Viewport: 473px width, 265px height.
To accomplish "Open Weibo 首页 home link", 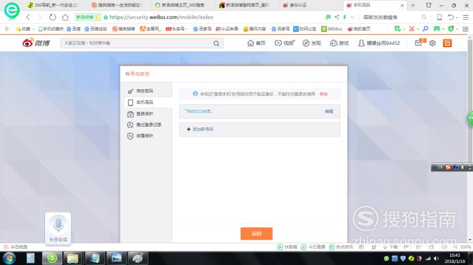I will [256, 44].
